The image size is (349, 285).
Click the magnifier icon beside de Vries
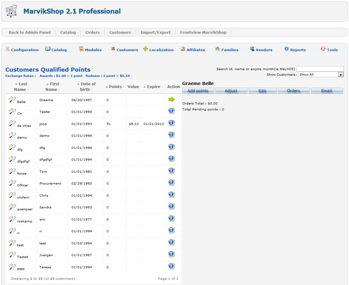pyautogui.click(x=12, y=123)
